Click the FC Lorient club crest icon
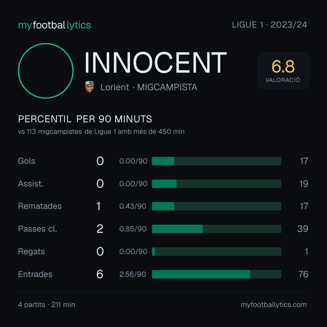Image resolution: width=327 pixels, height=327 pixels. pyautogui.click(x=89, y=87)
